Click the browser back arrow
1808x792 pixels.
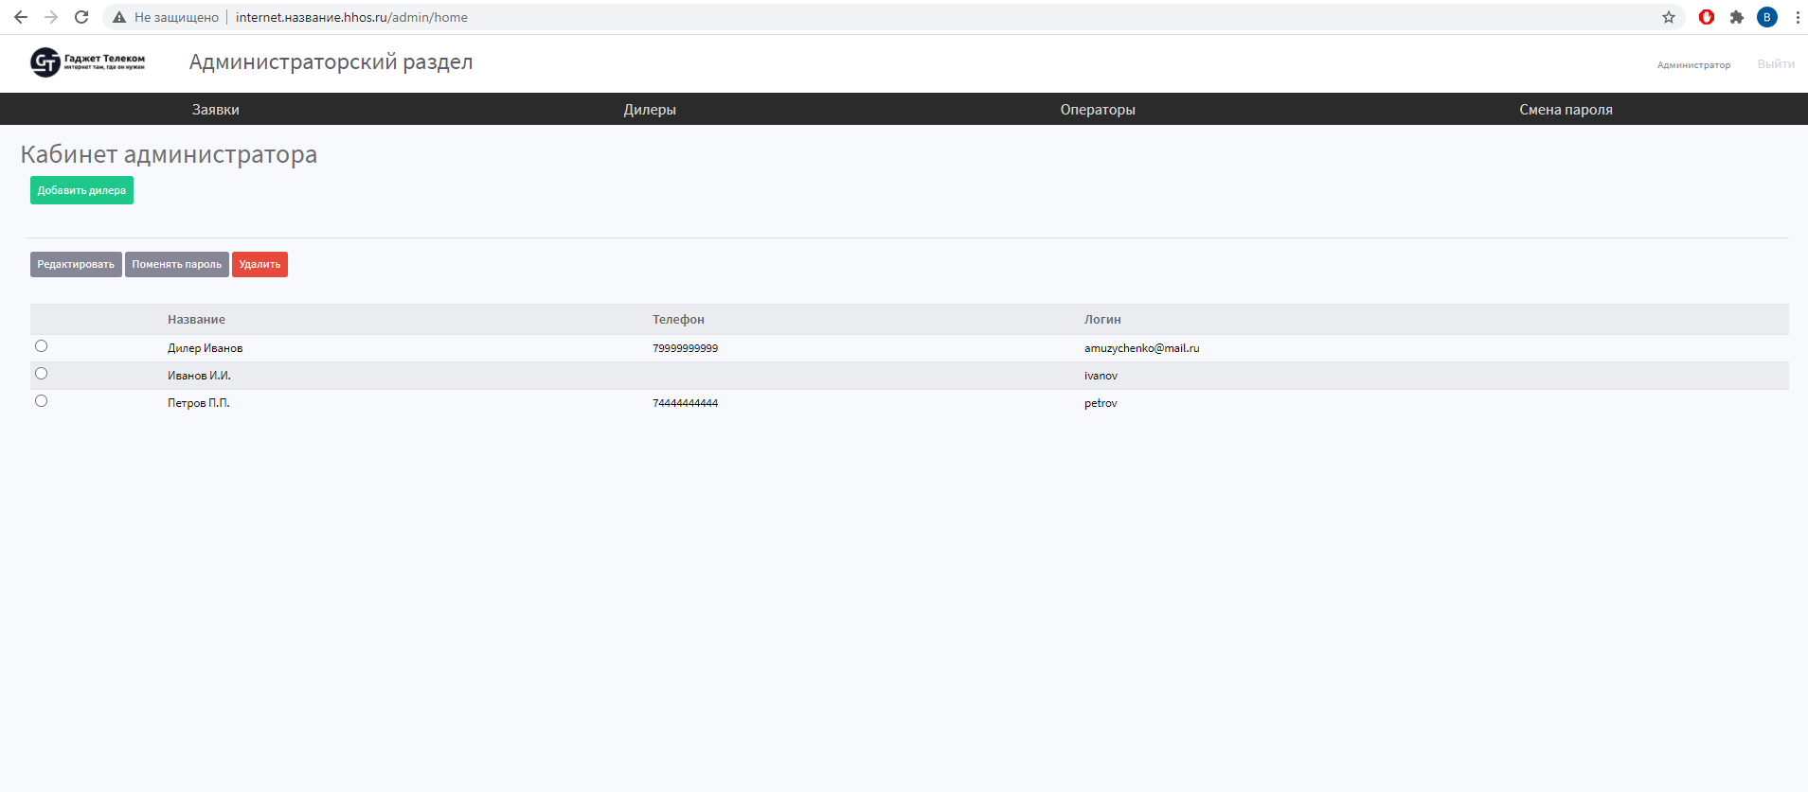[x=21, y=17]
